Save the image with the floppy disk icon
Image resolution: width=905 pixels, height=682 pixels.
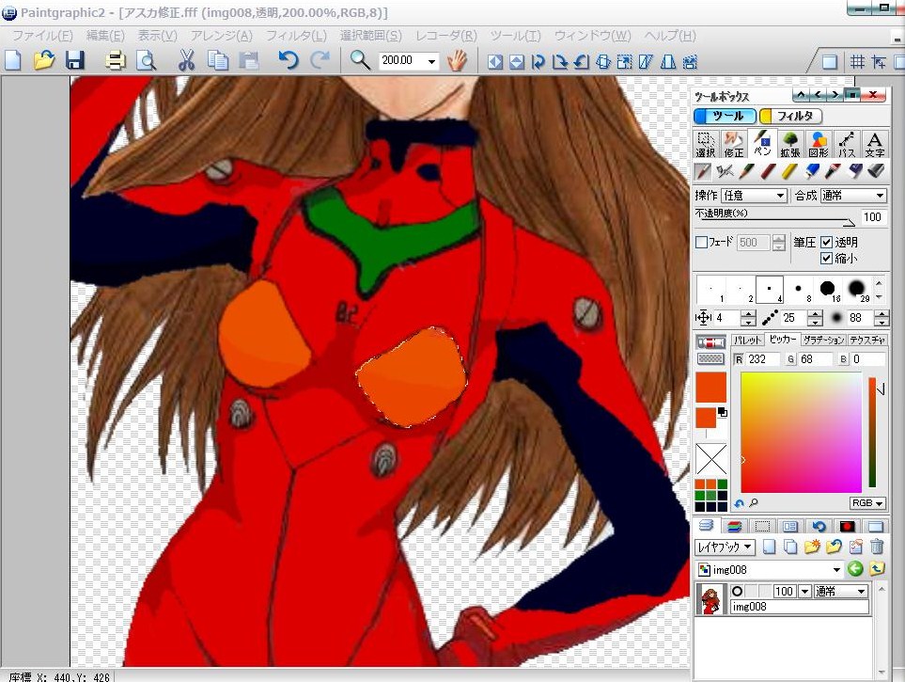point(75,60)
